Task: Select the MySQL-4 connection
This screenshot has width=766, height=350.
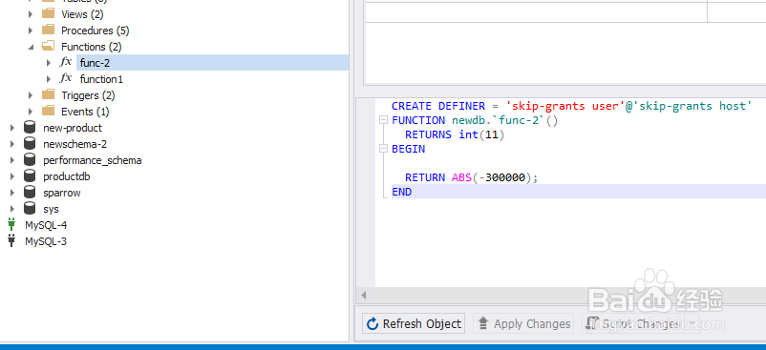Action: 46,225
